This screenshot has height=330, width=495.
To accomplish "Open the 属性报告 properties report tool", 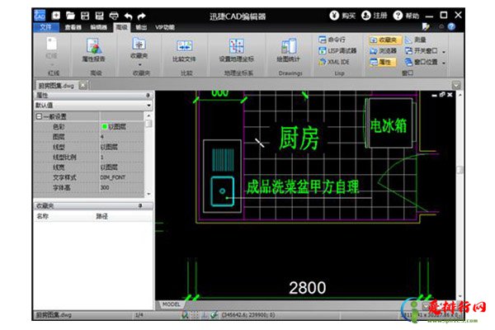I will (93, 49).
